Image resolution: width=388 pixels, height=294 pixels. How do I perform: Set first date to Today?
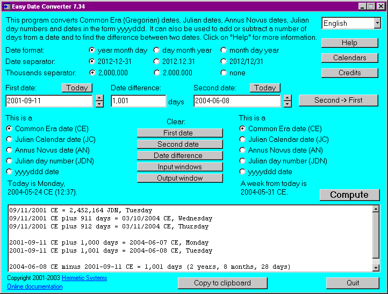click(x=77, y=88)
